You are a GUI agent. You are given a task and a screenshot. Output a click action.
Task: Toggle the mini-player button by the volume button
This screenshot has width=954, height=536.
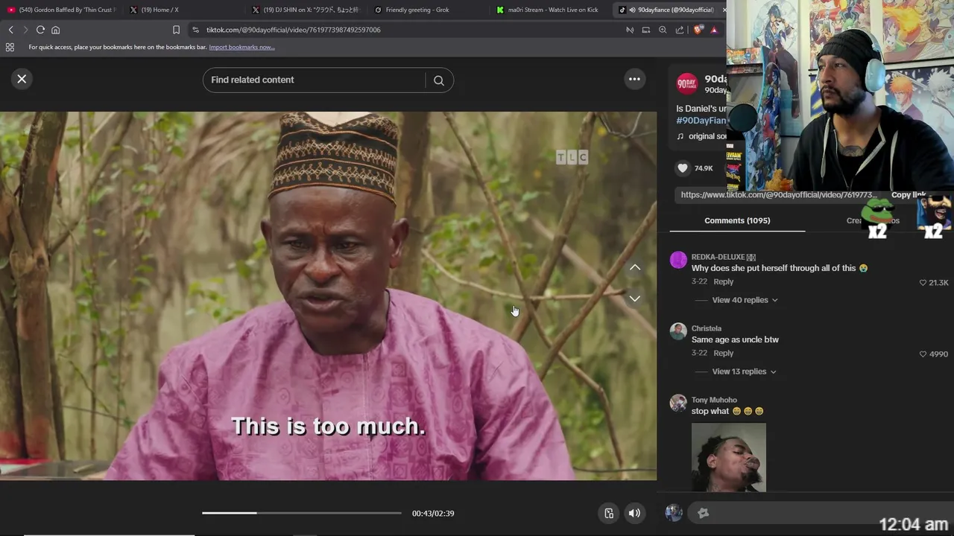609,513
